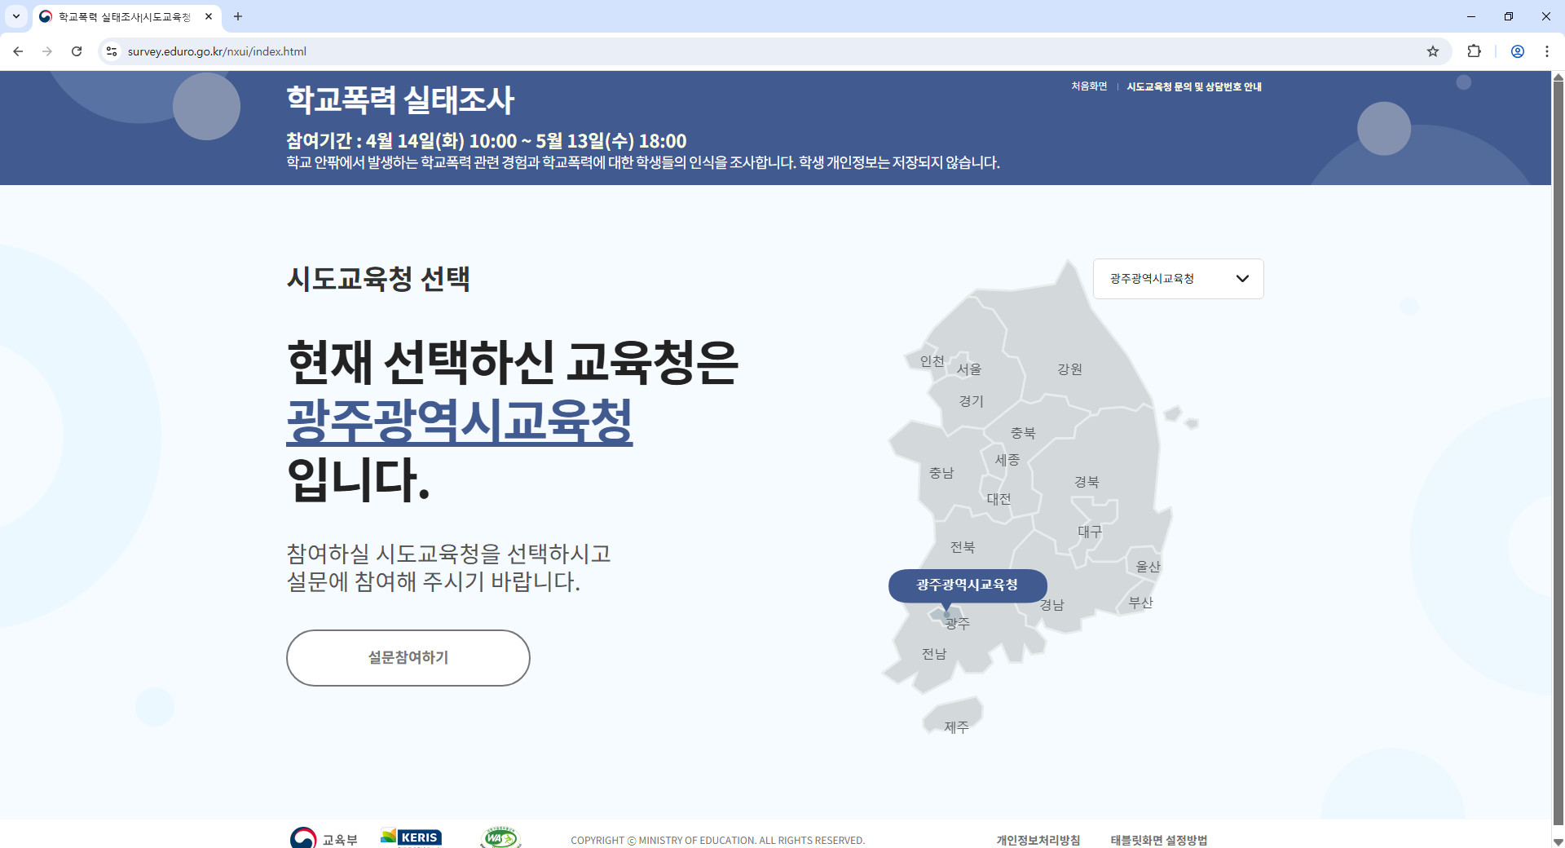The image size is (1565, 848).
Task: Open a new tab with the plus icon
Action: [x=238, y=16]
